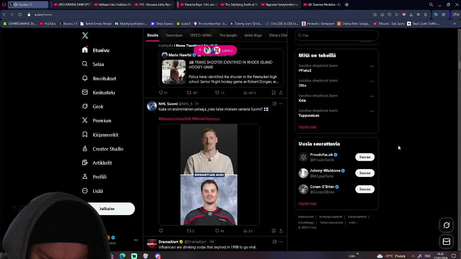Bookmark the Mario Nawfal post
The image size is (461, 259).
pyautogui.click(x=274, y=93)
